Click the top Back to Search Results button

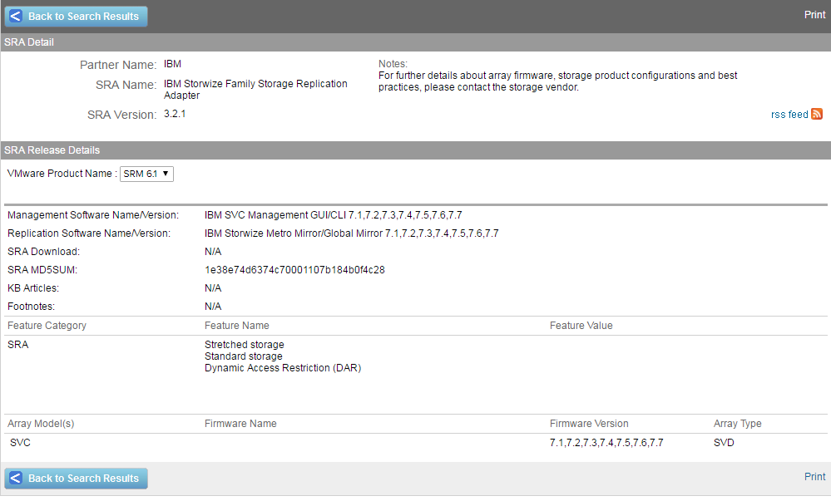tap(76, 17)
